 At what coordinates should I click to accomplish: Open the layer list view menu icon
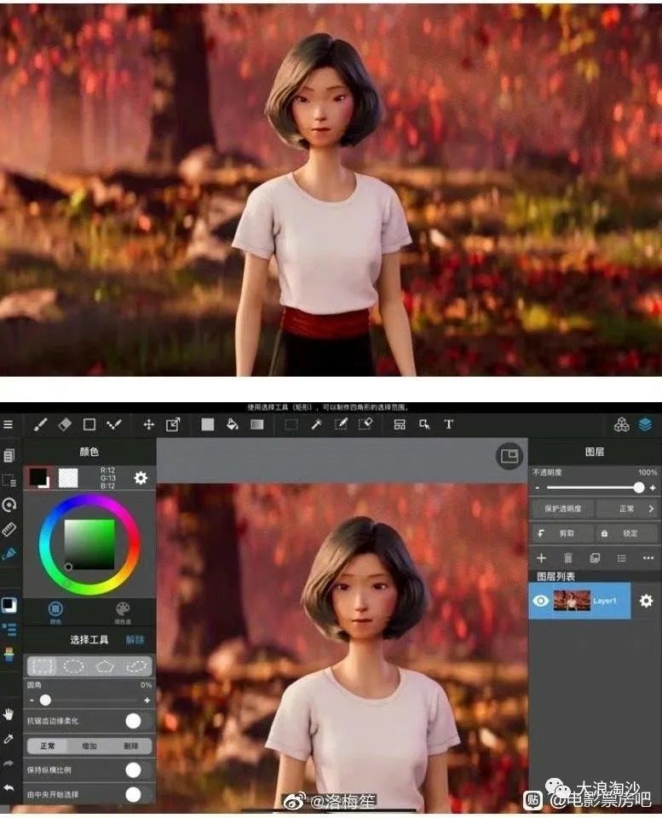(621, 558)
